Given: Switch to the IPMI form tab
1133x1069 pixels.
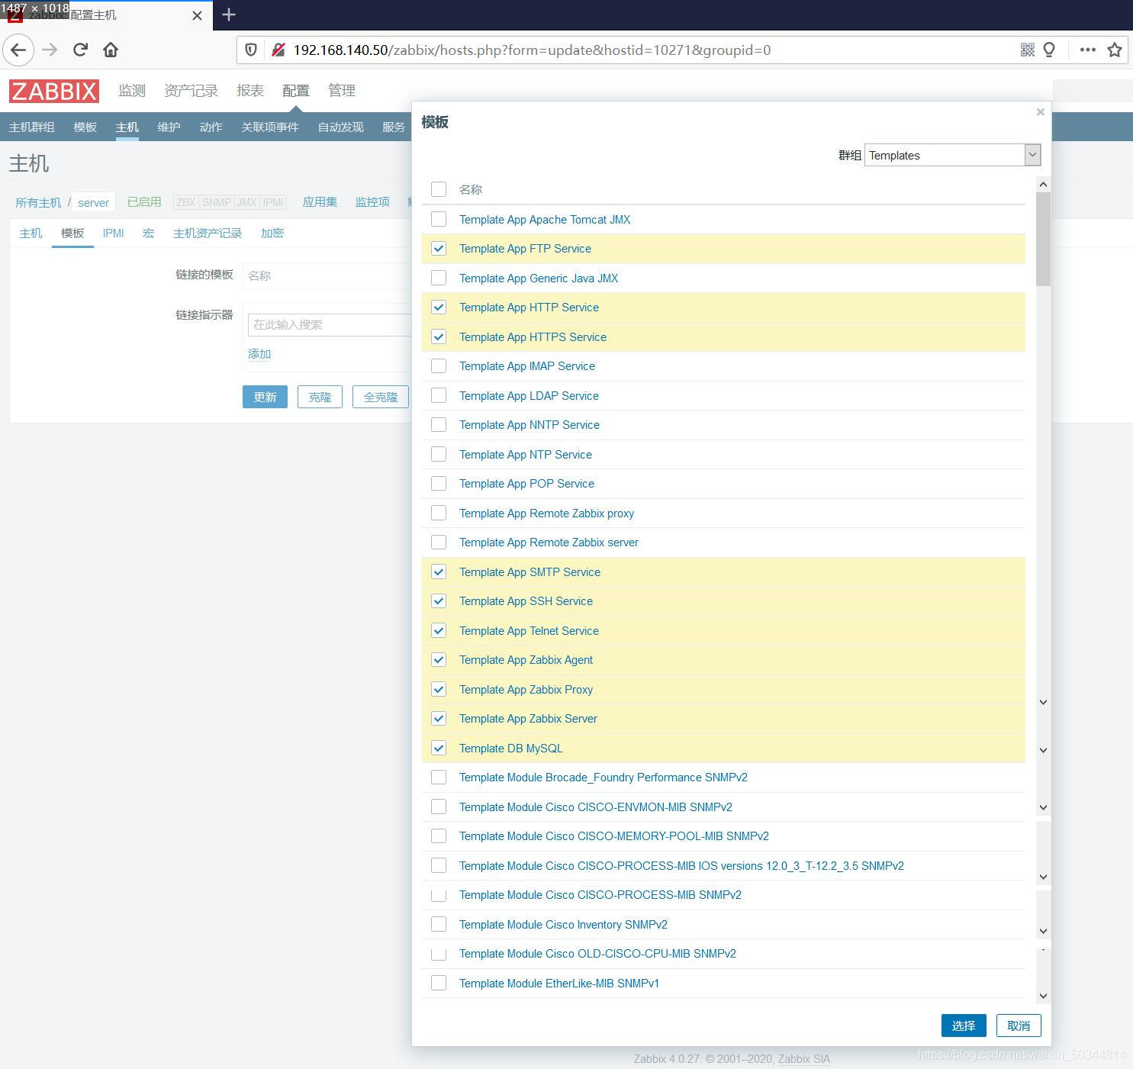Looking at the screenshot, I should tap(113, 233).
